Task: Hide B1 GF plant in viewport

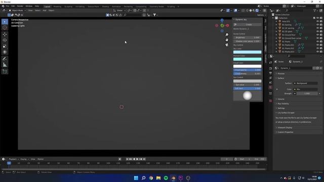Action: point(317,31)
